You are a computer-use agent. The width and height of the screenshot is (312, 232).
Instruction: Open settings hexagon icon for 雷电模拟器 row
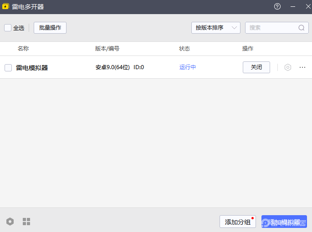[287, 67]
